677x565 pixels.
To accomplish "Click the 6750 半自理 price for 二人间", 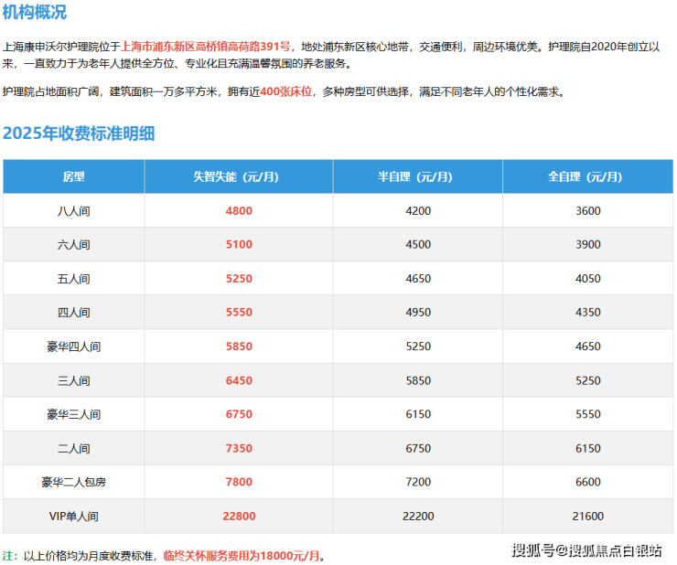I will [x=416, y=448].
